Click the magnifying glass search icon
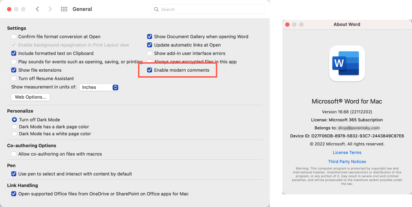The image size is (412, 207). [156, 9]
